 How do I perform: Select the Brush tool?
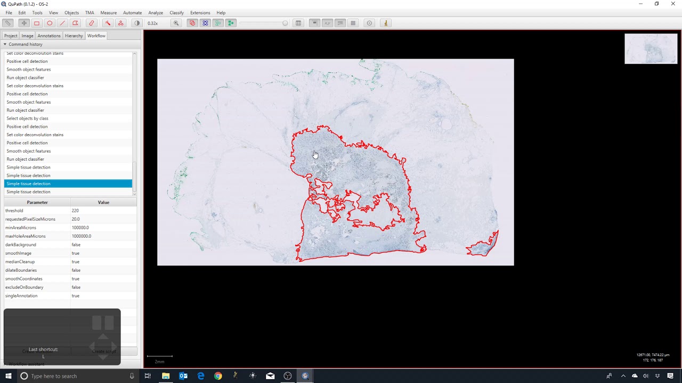[92, 23]
